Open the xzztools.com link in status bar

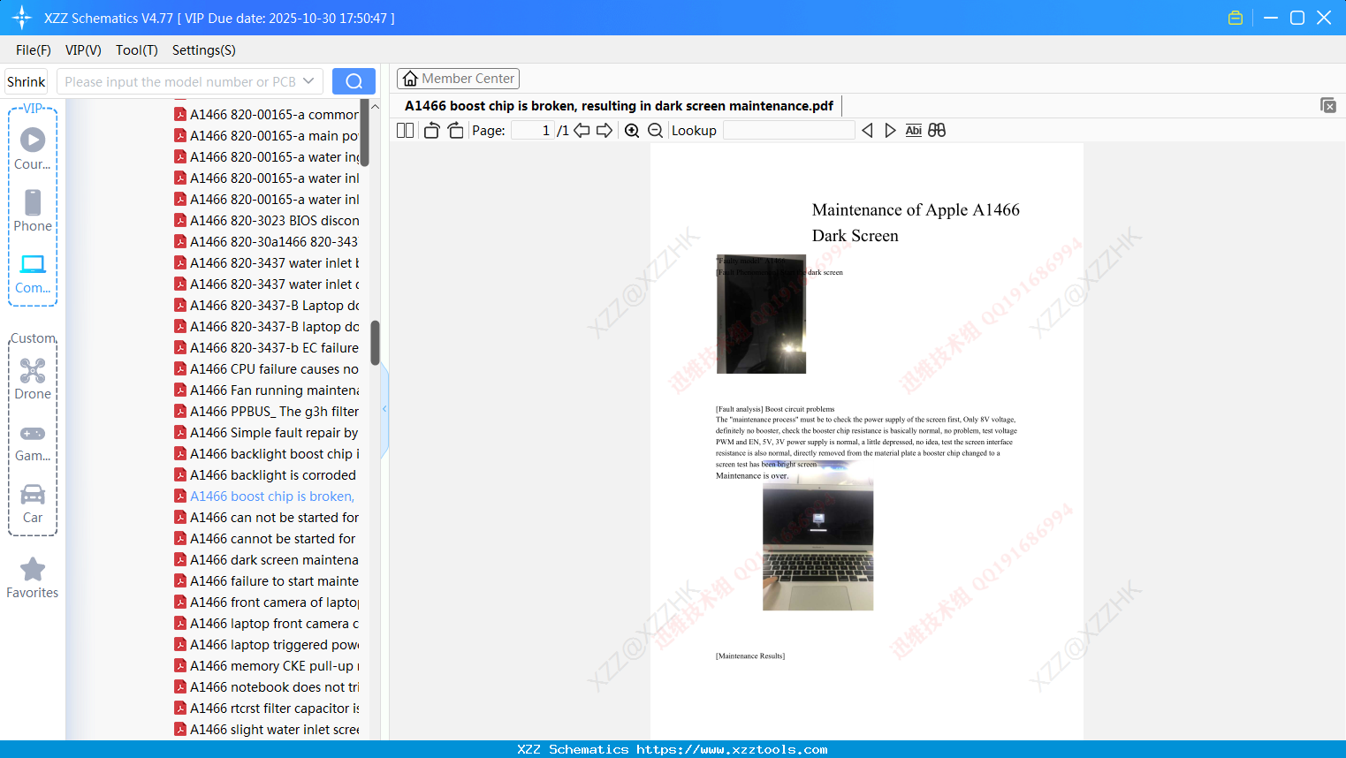pyautogui.click(x=732, y=749)
